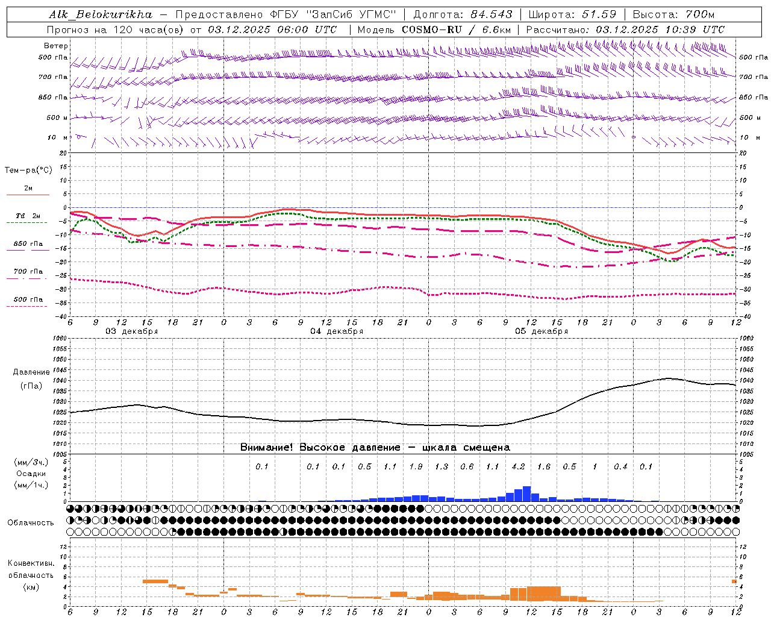
Task: Select the model name COSMO-RU / 6.6км
Action: click(x=456, y=30)
